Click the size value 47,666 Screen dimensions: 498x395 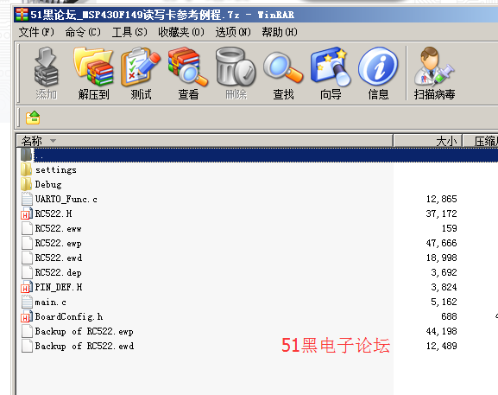441,243
